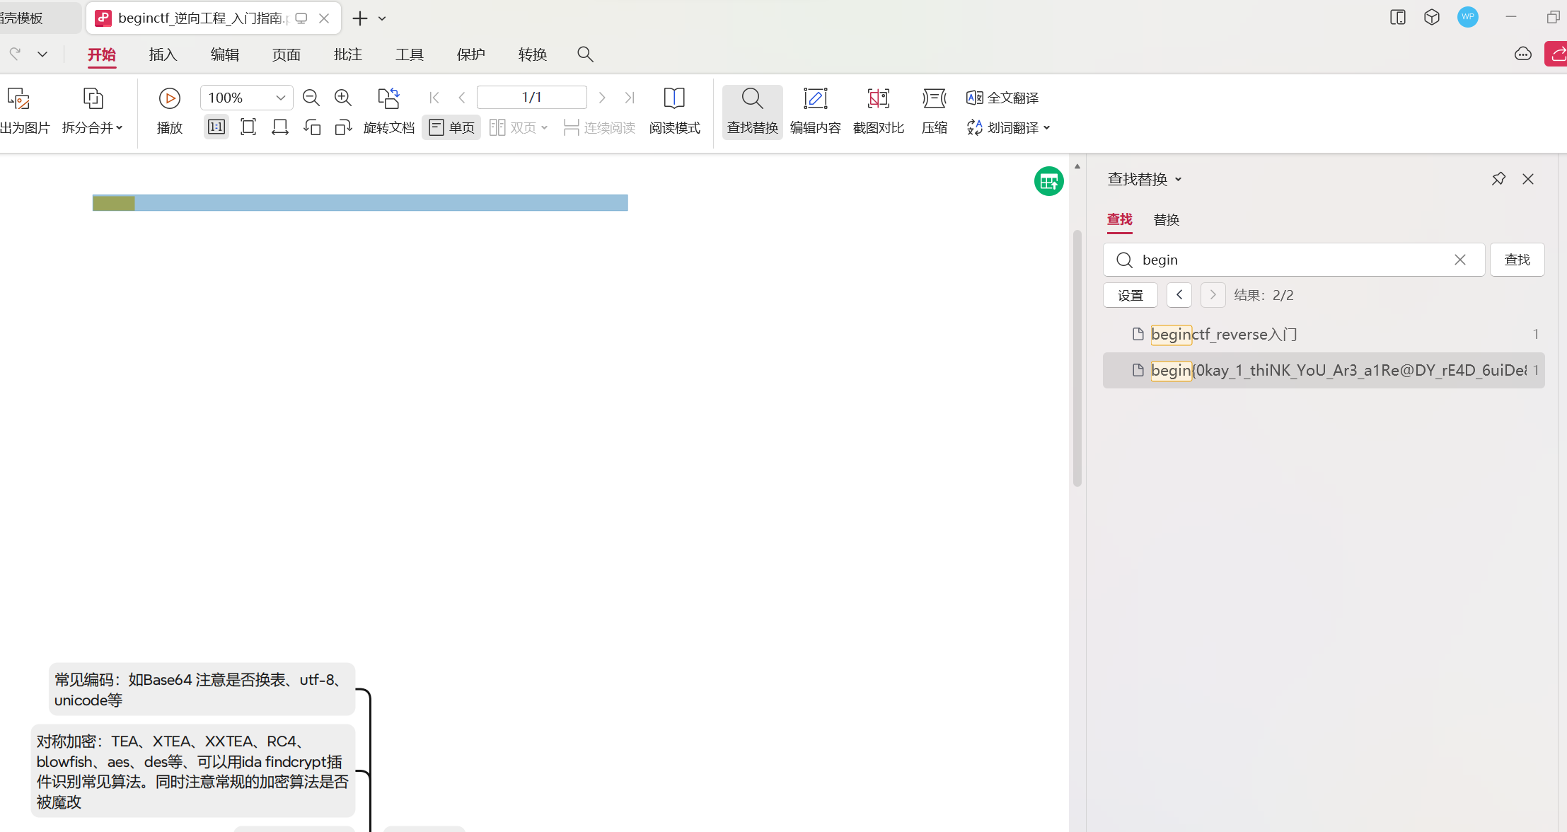This screenshot has width=1567, height=832.
Task: Open the 开始 ribbon tab
Action: coord(101,54)
